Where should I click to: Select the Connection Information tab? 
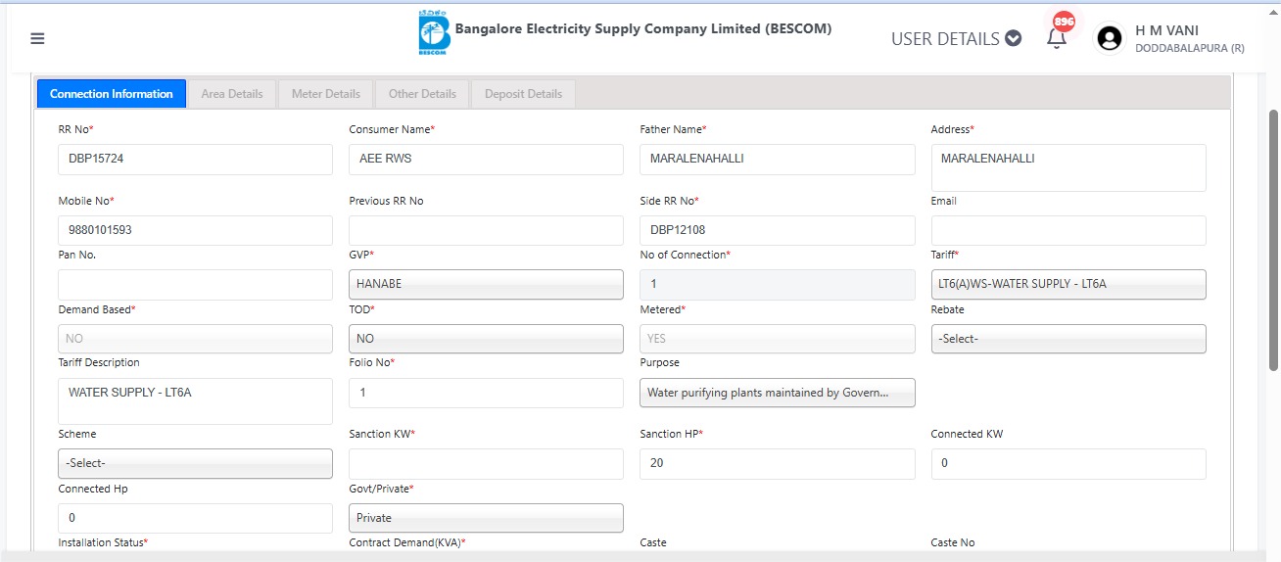(112, 94)
